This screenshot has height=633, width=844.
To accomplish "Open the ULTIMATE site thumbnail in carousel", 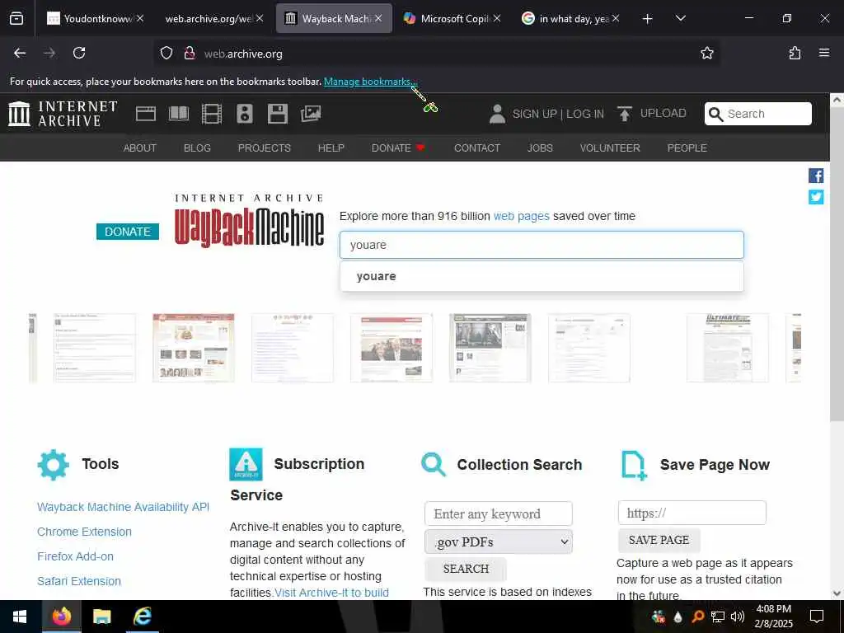I will (727, 349).
